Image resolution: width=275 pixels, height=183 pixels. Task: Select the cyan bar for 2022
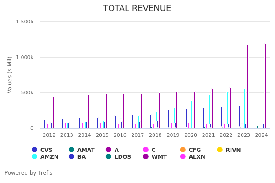click(227, 110)
